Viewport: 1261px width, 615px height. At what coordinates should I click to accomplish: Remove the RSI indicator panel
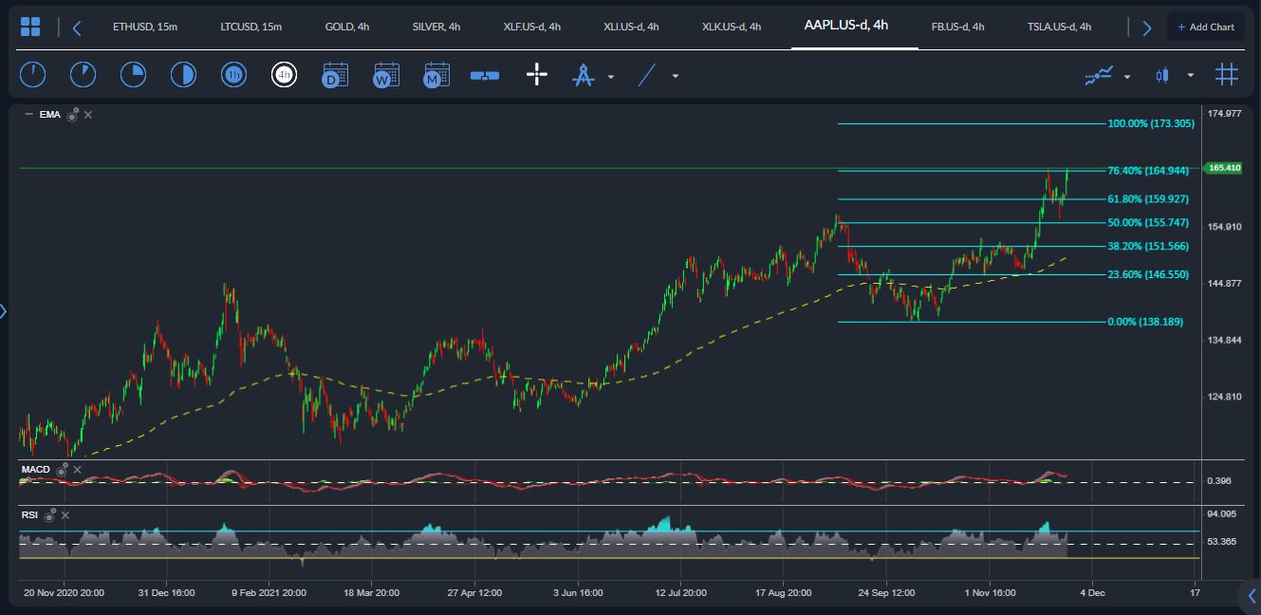point(65,515)
